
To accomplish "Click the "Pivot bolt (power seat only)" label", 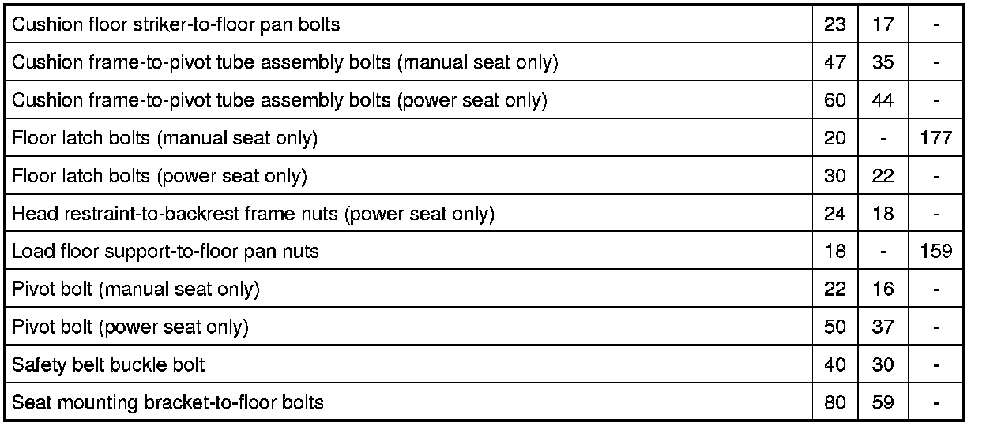I will point(130,327).
